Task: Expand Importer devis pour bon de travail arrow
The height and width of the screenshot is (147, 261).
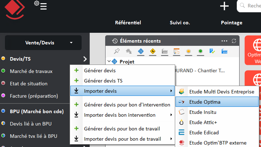Action: pos(171,139)
